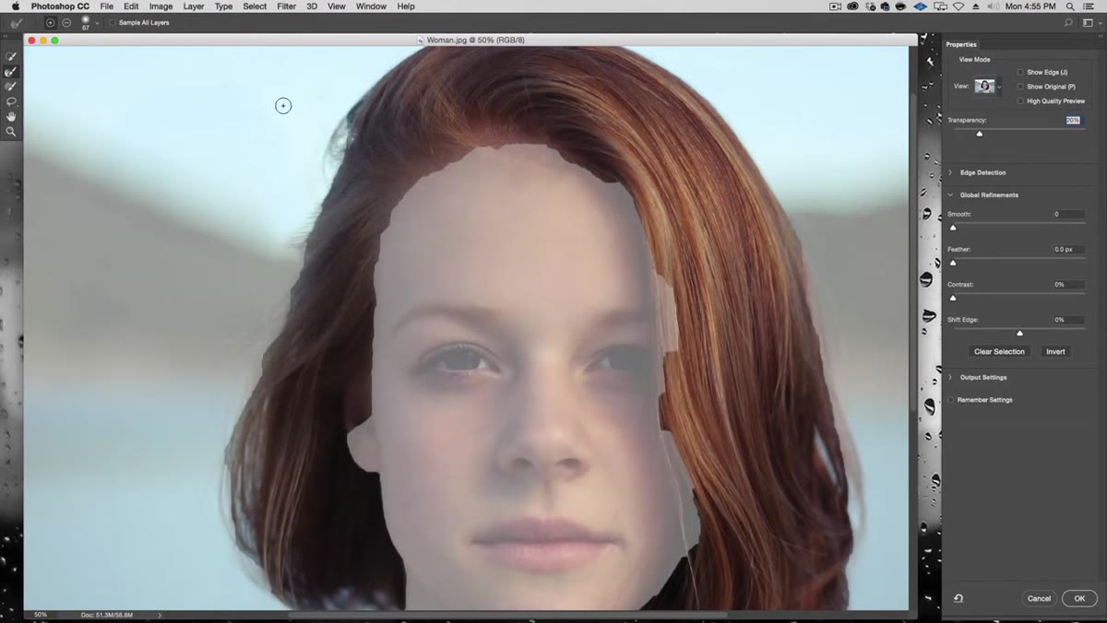Viewport: 1107px width, 623px height.
Task: Click the blue diamond menu bar icon
Action: tap(919, 6)
